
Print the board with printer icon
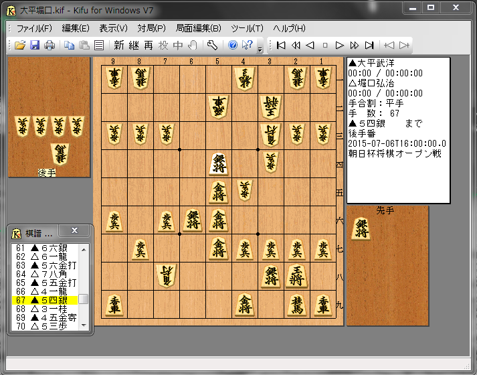50,46
